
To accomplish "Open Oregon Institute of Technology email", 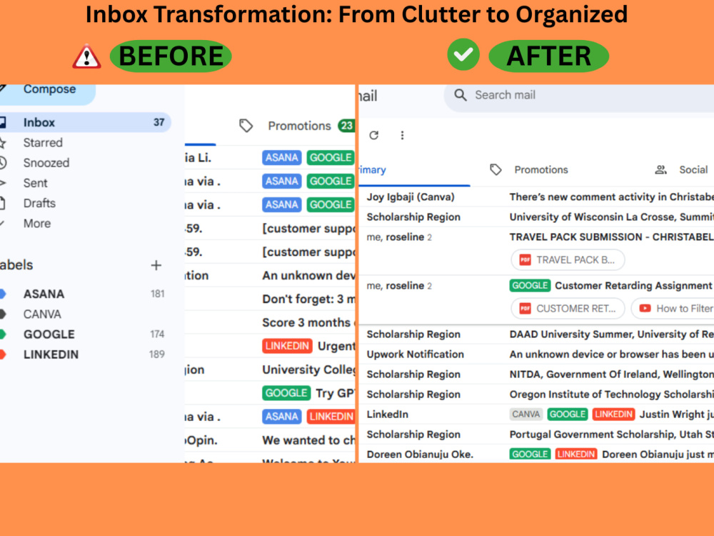I will point(536,394).
